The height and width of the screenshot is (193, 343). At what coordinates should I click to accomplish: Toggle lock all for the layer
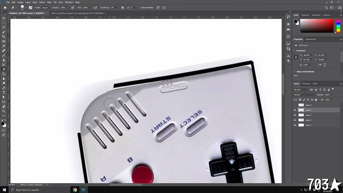coord(316,100)
